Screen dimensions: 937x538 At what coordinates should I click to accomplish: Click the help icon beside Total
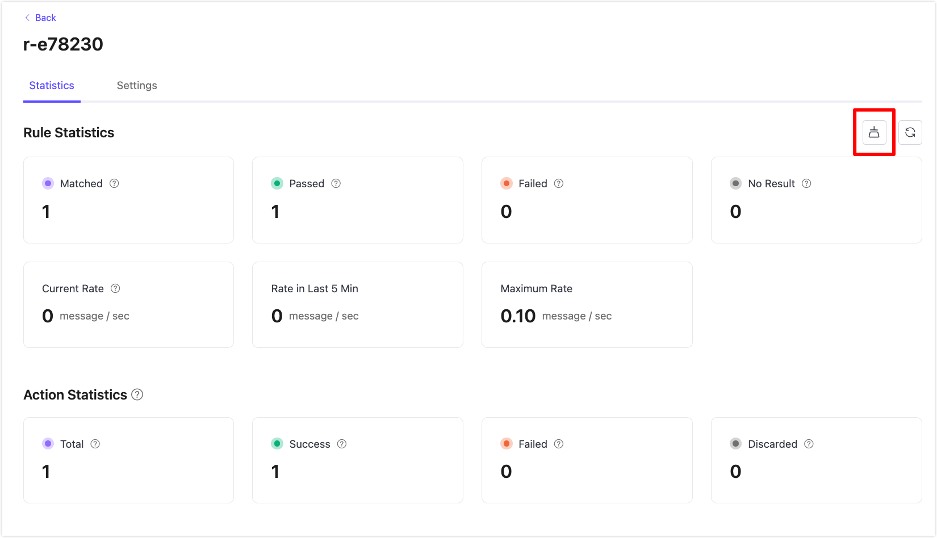(x=95, y=444)
